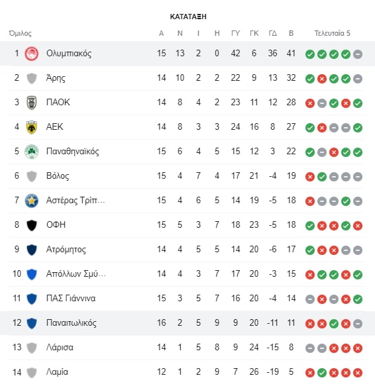
Task: Click the ΓΔ goal difference column header
Action: 273,33
